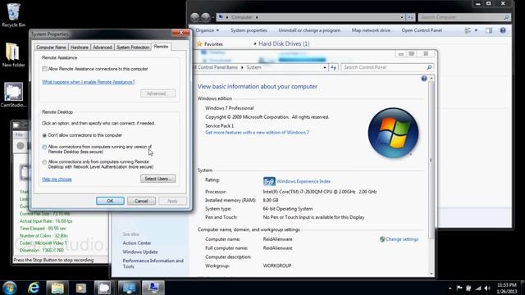The height and width of the screenshot is (295, 525).
Task: Open Get more features with new edition link
Action: 257,133
